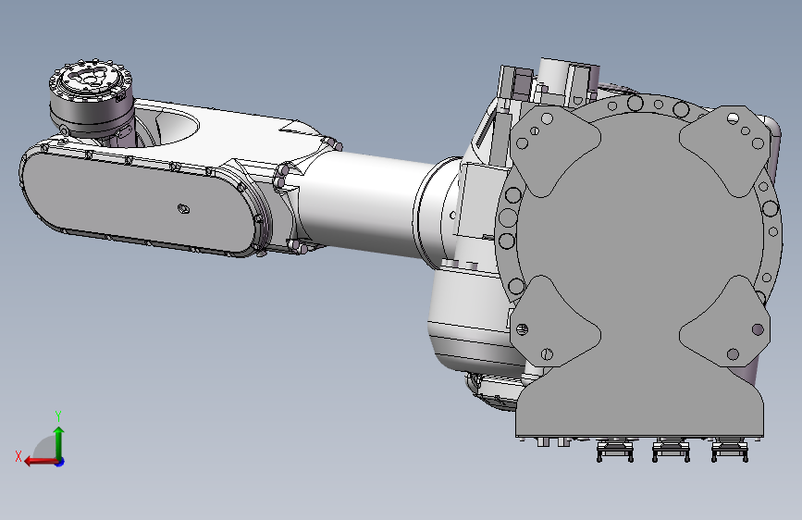Click the red X axis arrow of triad
The width and height of the screenshot is (802, 520).
[x=41, y=462]
